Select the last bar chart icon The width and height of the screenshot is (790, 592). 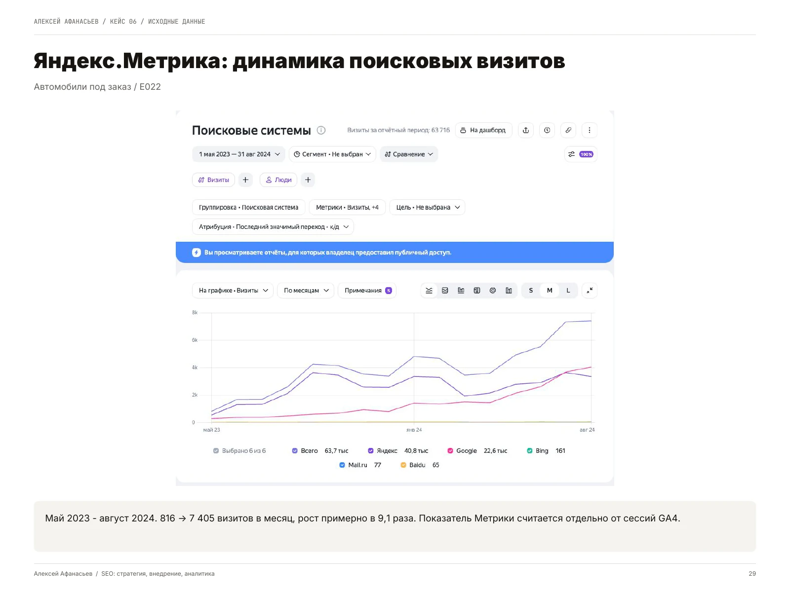(x=509, y=291)
